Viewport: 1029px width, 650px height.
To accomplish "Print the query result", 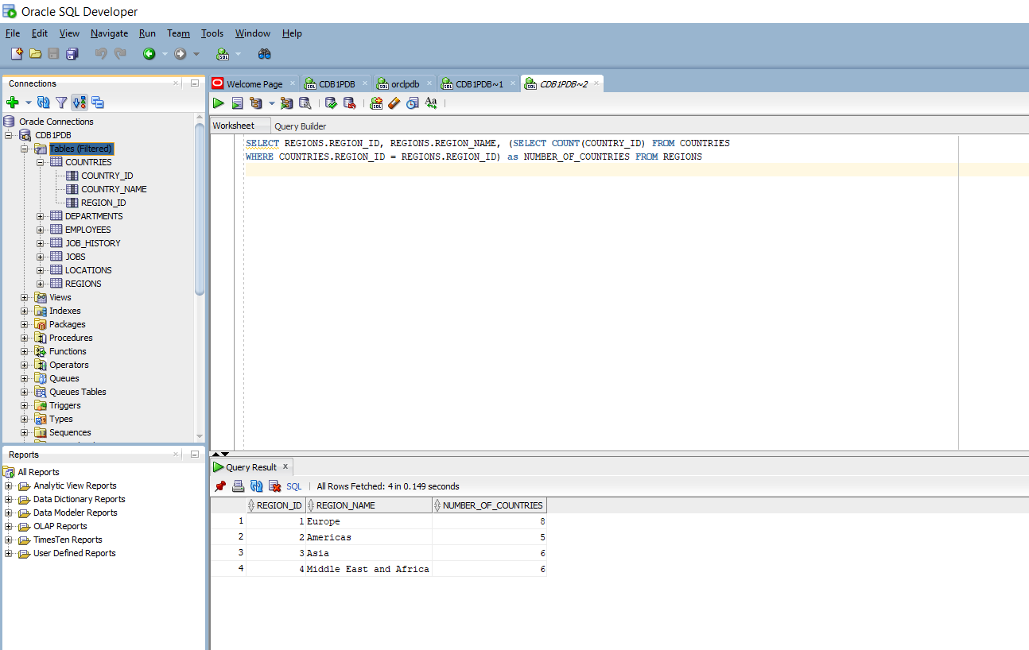I will pyautogui.click(x=238, y=486).
